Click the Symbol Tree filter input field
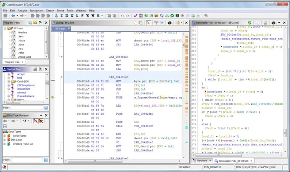The image size is (290, 172). (x=27, y=107)
